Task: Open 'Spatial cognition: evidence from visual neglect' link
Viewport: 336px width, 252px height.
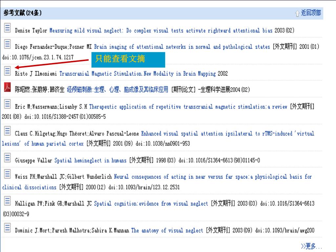Action: 151,203
